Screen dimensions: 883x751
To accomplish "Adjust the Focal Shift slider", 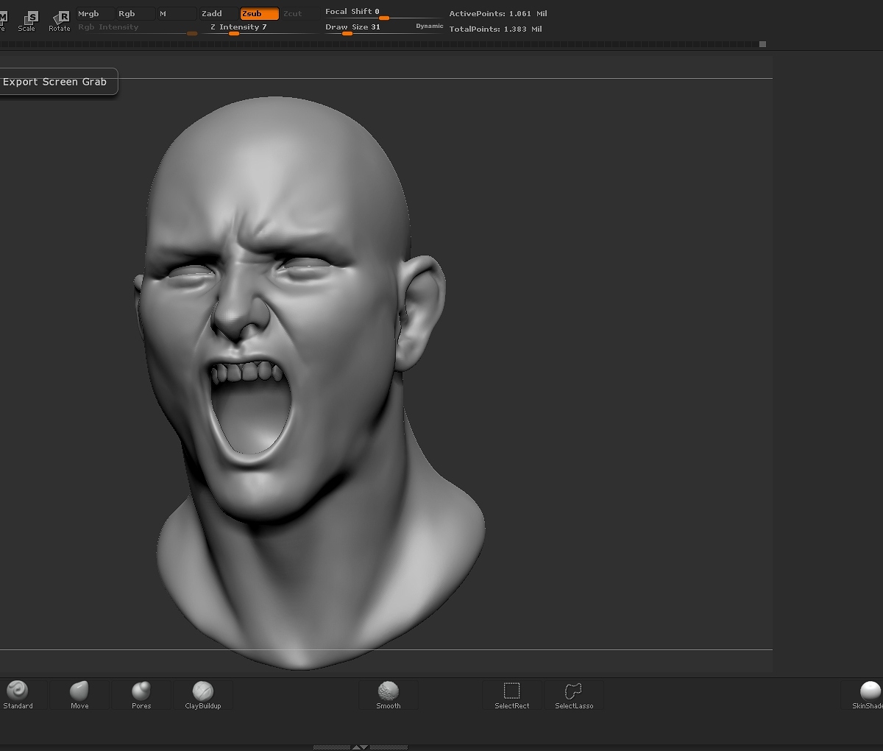I will tap(383, 13).
